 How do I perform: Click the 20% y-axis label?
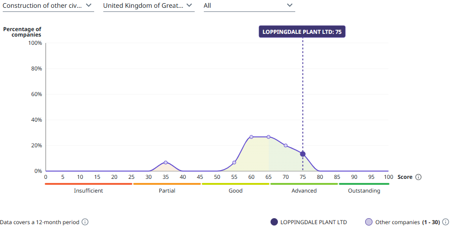pos(36,145)
